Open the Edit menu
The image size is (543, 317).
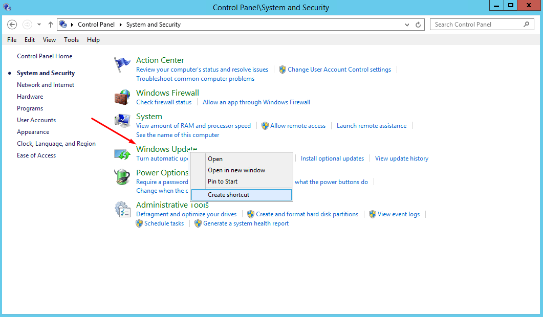(x=30, y=40)
